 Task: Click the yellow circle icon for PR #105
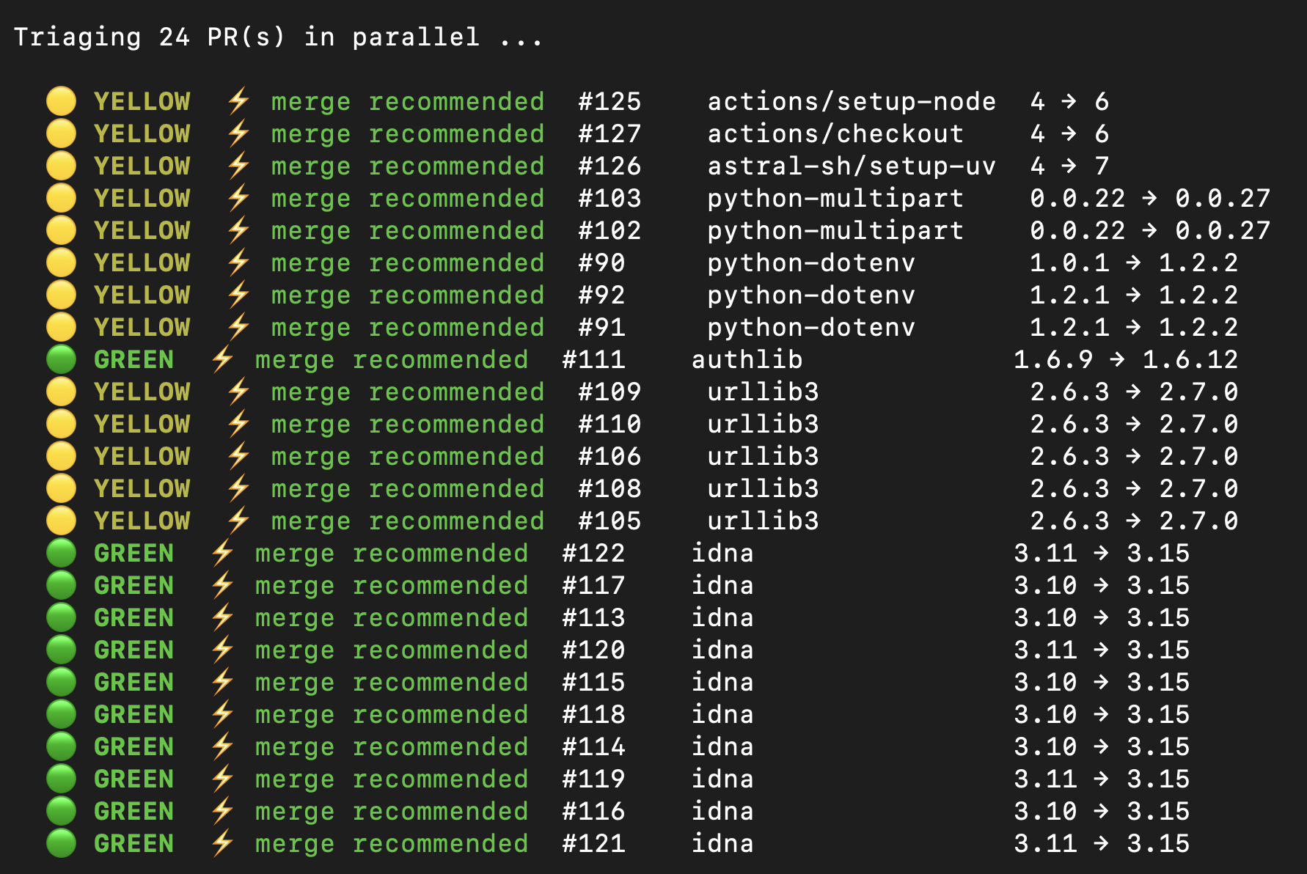pyautogui.click(x=61, y=521)
